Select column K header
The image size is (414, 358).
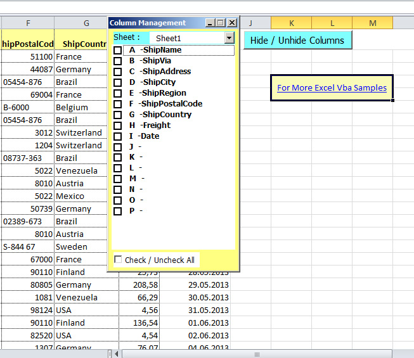[292, 23]
